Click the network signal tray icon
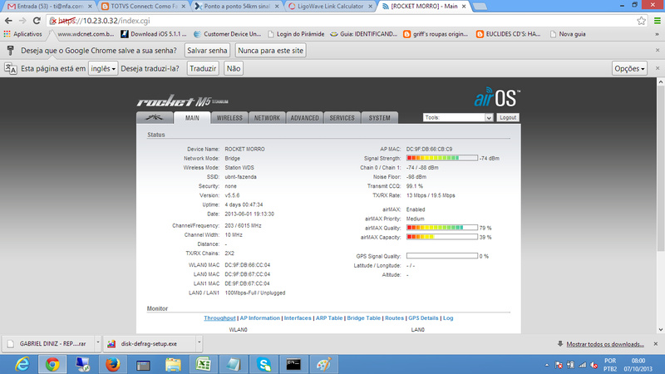The image size is (665, 374). 583,365
